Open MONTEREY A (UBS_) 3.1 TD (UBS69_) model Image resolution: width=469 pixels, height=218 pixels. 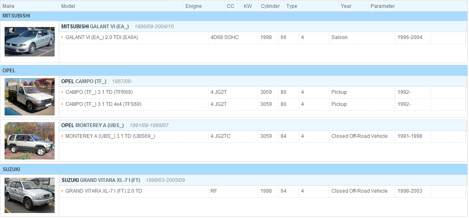coord(110,136)
